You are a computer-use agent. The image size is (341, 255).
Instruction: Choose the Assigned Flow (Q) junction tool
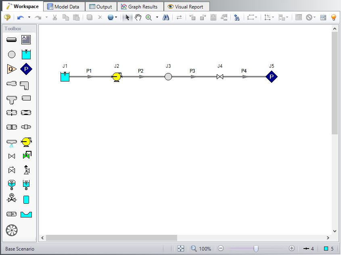coord(12,69)
